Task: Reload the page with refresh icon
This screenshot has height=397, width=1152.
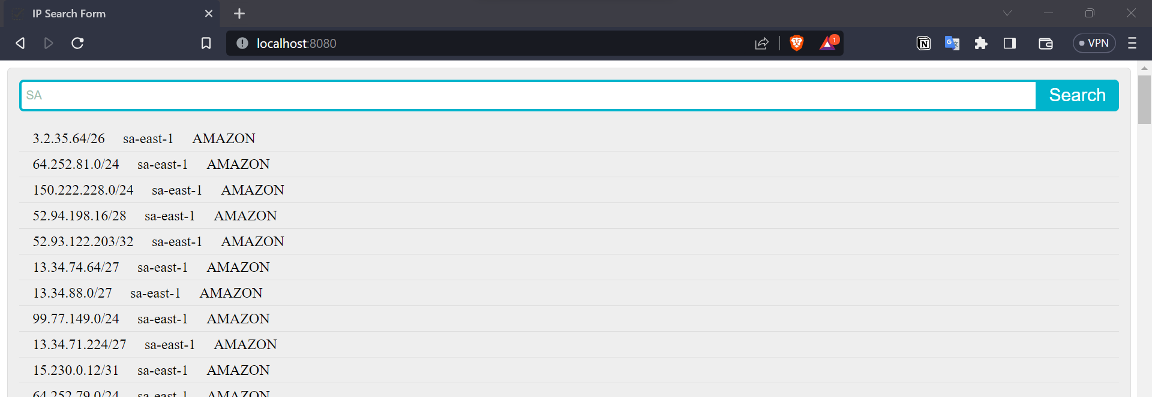Action: 77,43
